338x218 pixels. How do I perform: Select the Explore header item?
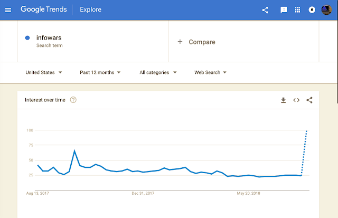90,10
